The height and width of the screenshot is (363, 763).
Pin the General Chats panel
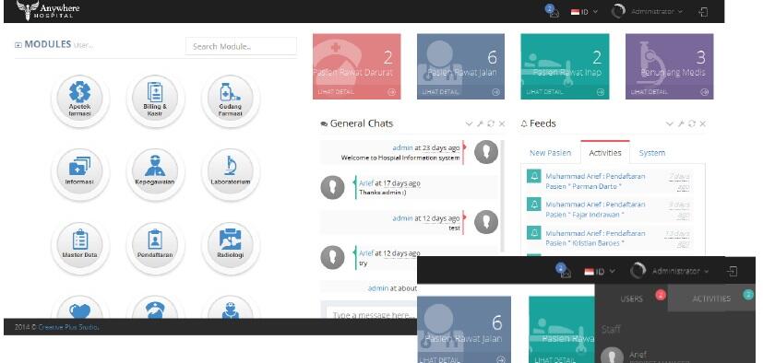pos(480,123)
